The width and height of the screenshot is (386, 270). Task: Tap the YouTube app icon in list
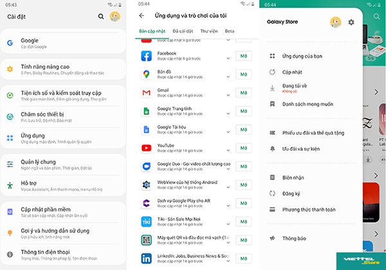[146, 148]
